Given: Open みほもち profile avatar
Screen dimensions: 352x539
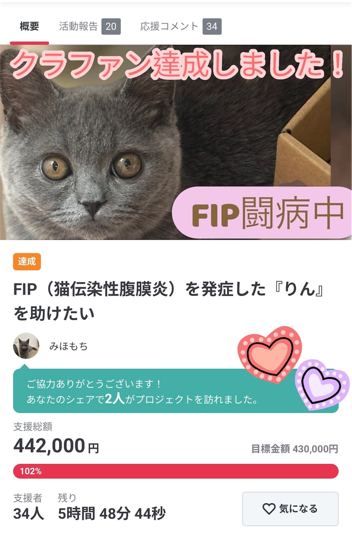Looking at the screenshot, I should point(26,346).
